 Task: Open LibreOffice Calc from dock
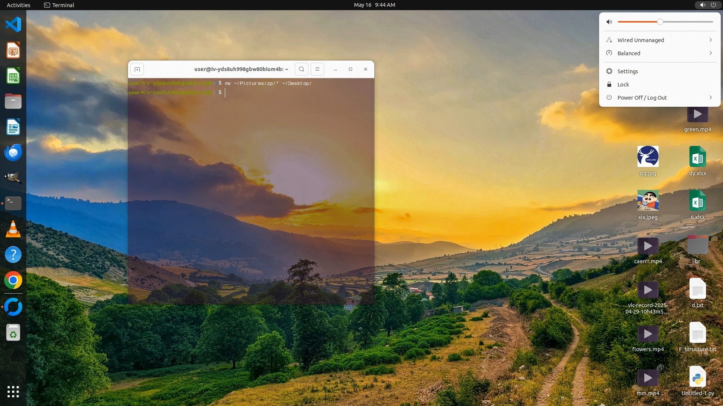point(13,76)
